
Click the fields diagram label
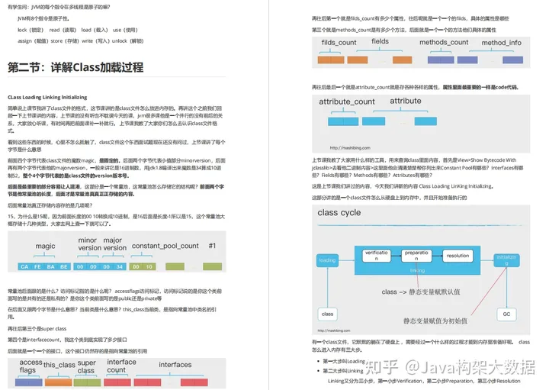[380, 41]
